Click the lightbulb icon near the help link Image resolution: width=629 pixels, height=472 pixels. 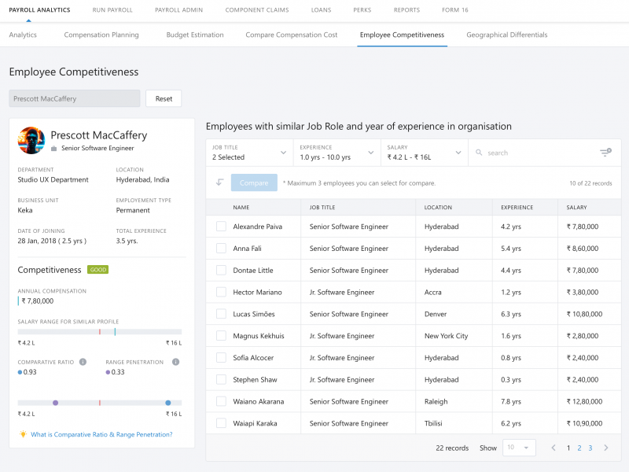point(24,434)
